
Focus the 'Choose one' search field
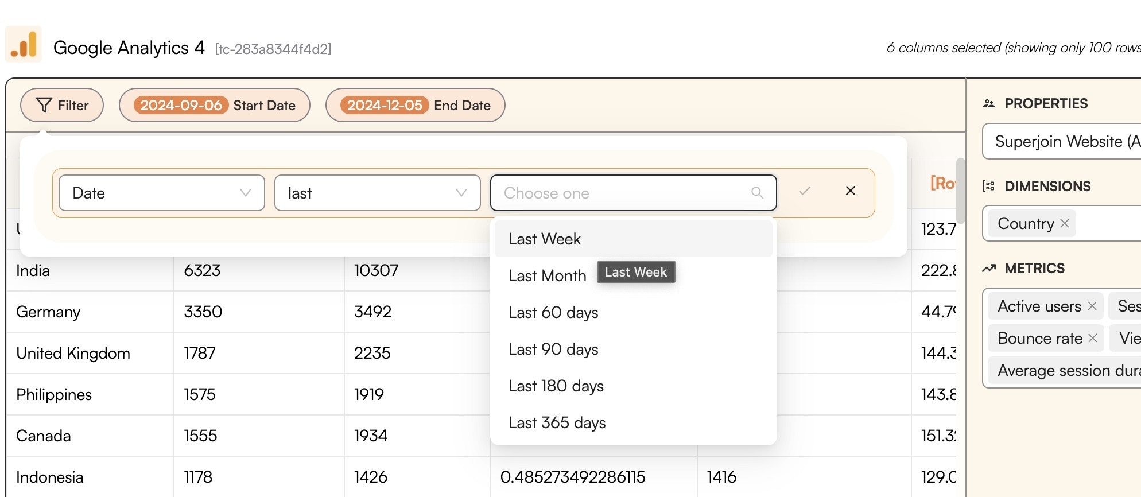tap(634, 193)
